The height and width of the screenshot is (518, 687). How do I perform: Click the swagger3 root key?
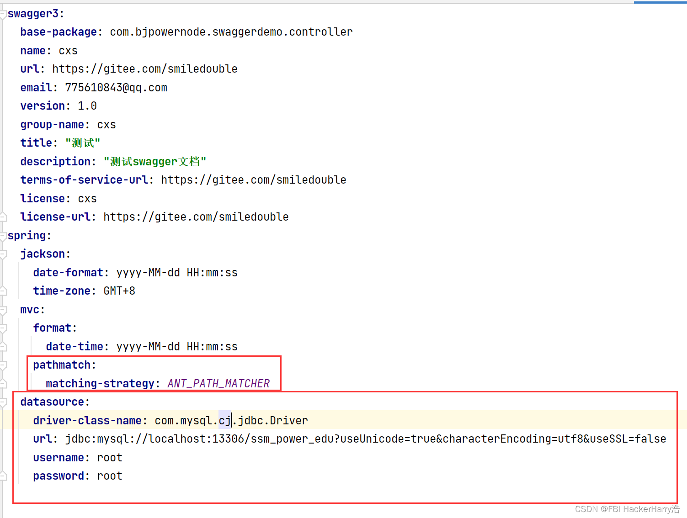click(x=33, y=14)
